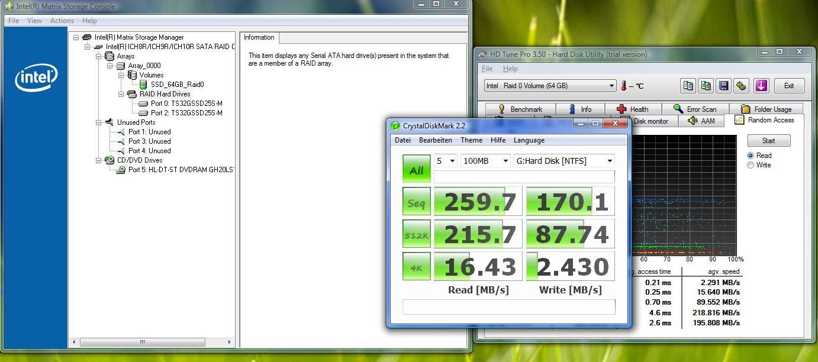Open test count dropdown showing 5
Screen dimensions: 818x362
coord(446,160)
